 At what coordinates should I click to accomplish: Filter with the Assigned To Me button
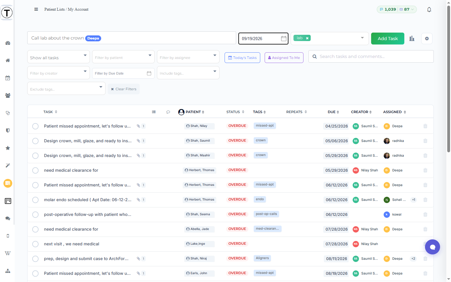pyautogui.click(x=284, y=58)
